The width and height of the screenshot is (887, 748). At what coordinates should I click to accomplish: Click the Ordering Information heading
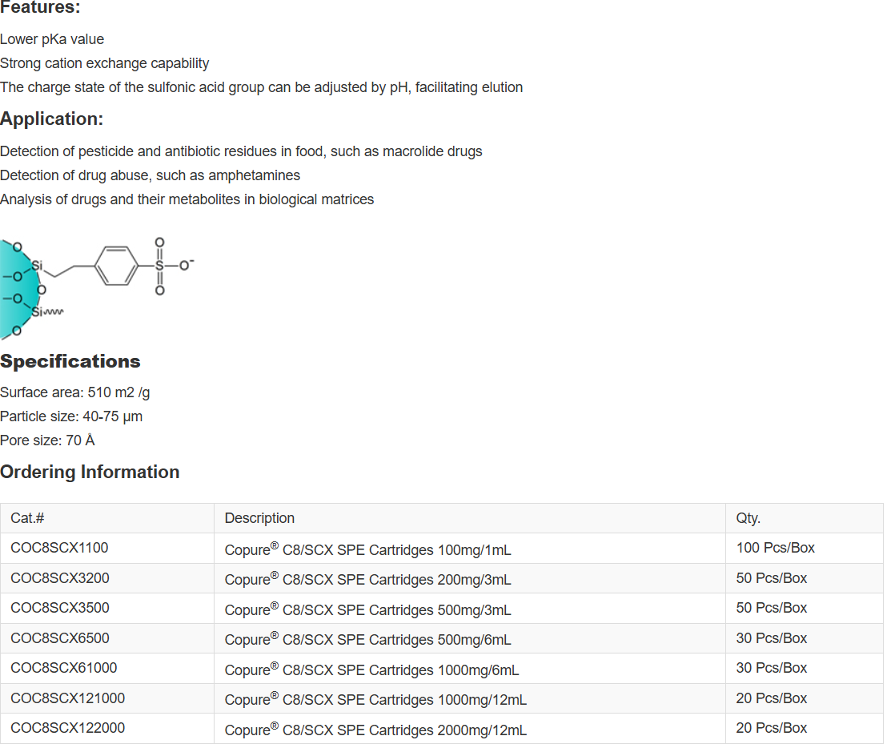[90, 472]
